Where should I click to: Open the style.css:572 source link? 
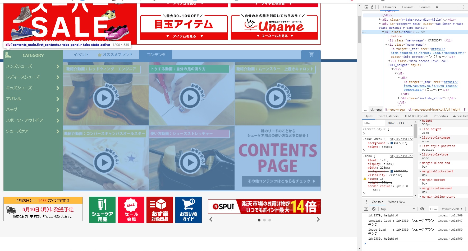point(401,139)
